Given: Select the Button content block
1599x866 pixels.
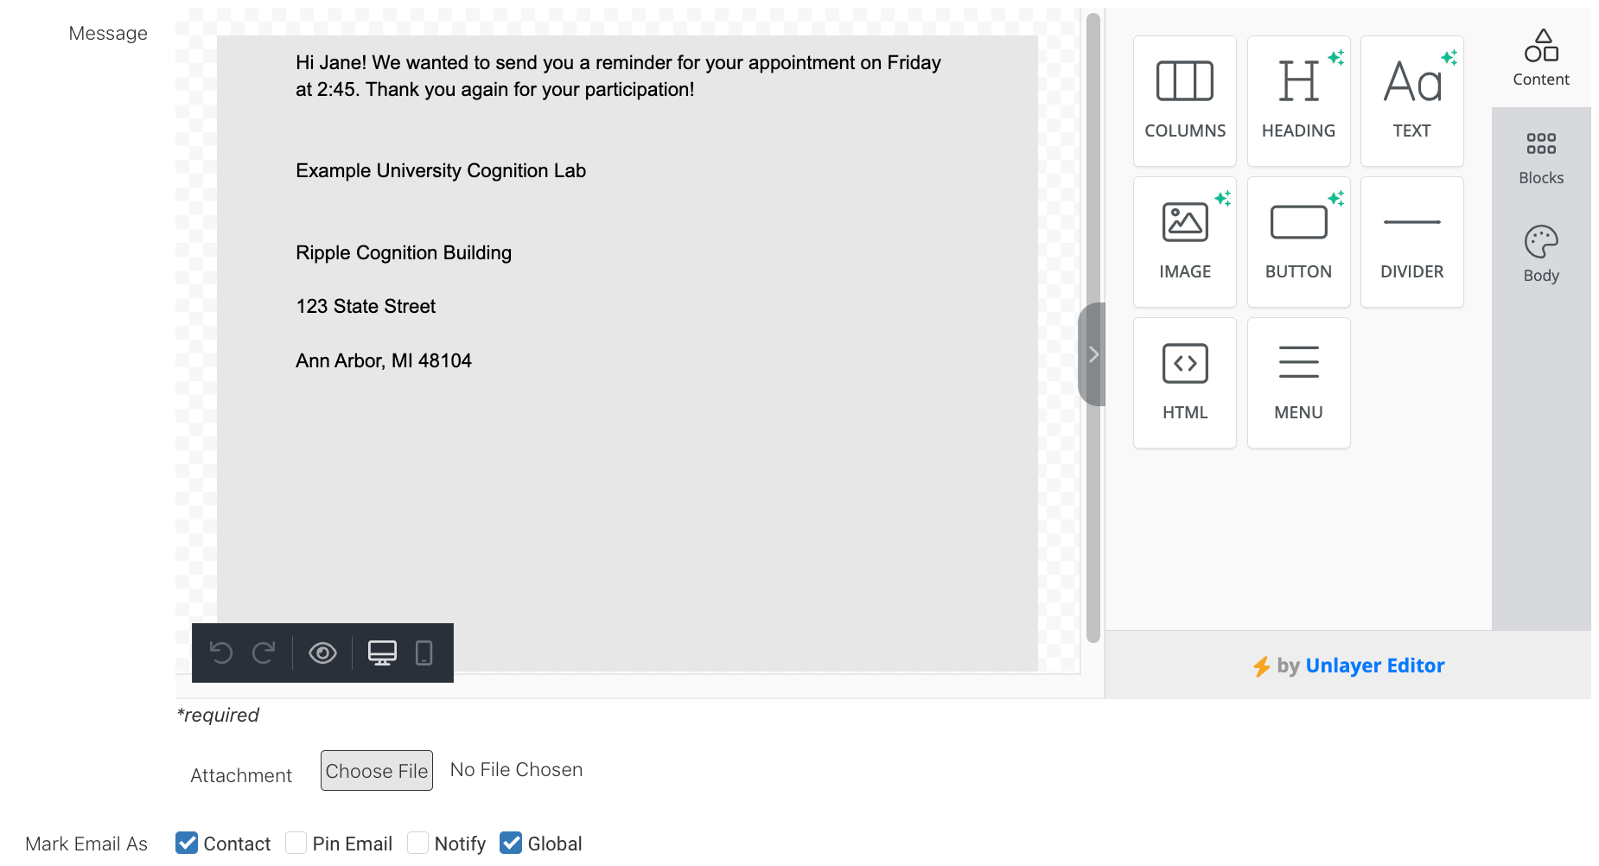Looking at the screenshot, I should point(1298,242).
